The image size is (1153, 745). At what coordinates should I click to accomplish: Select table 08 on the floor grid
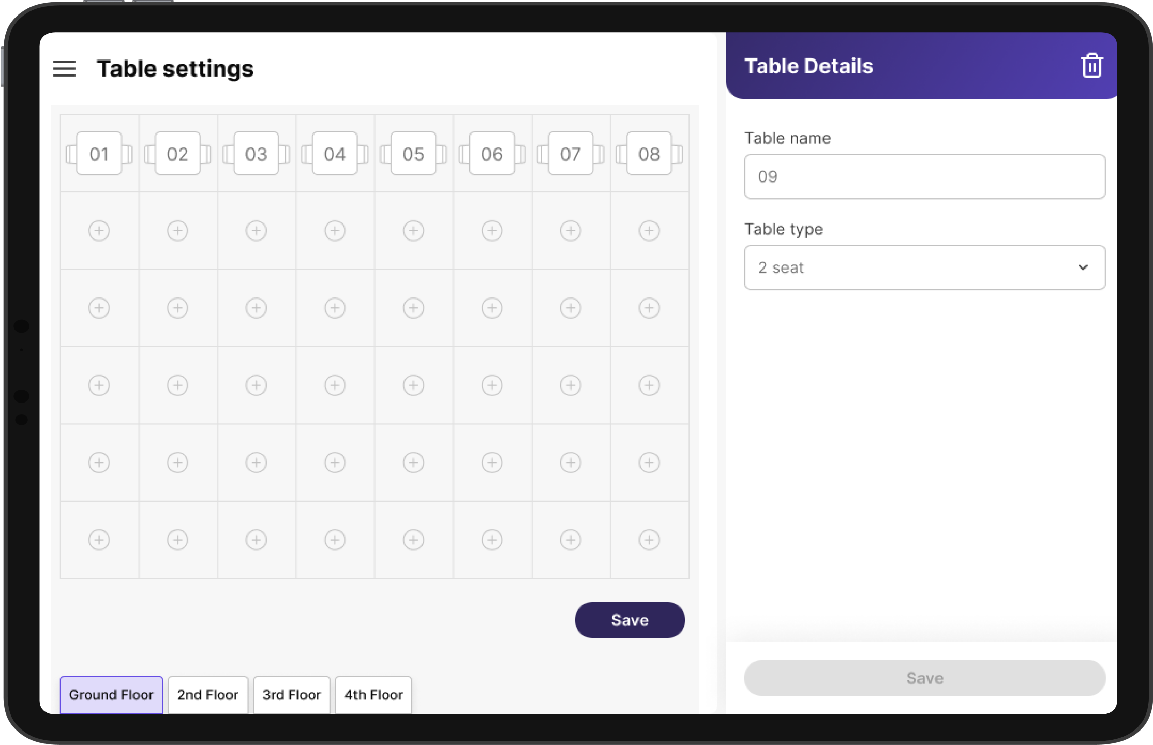(649, 154)
